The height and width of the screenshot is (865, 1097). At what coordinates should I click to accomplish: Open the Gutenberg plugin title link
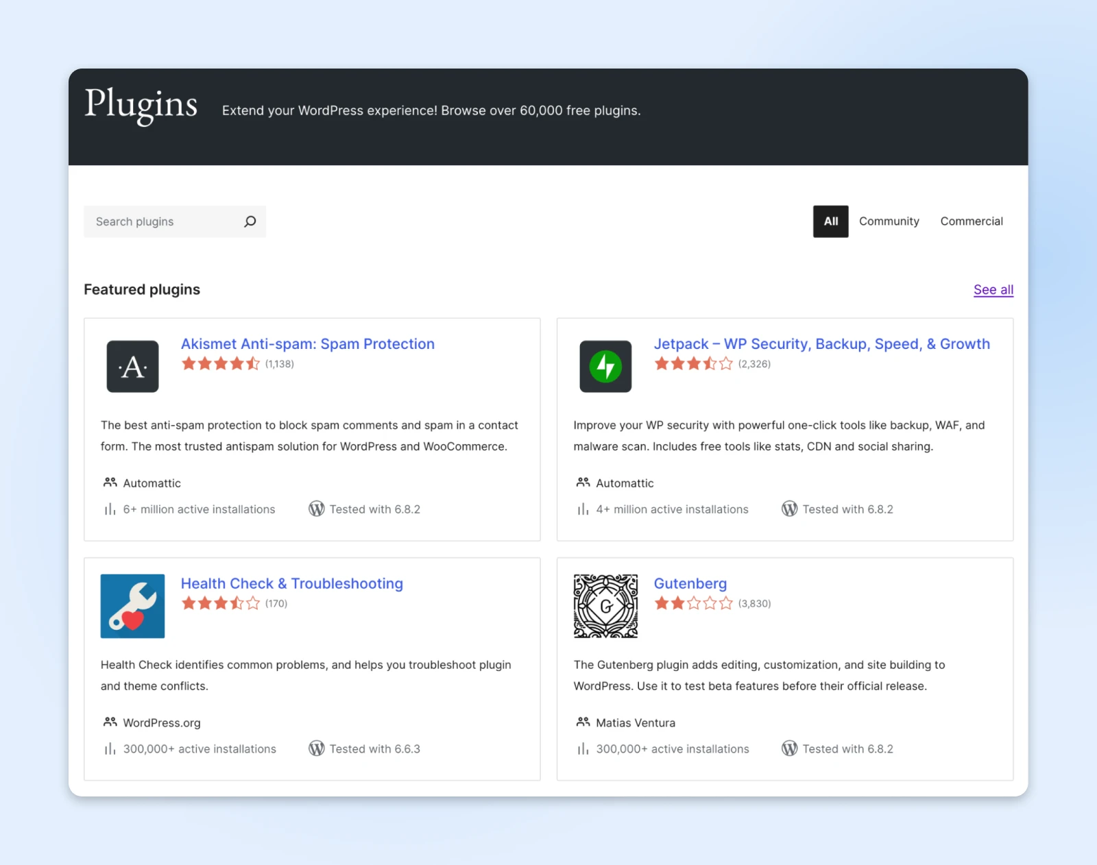tap(690, 583)
